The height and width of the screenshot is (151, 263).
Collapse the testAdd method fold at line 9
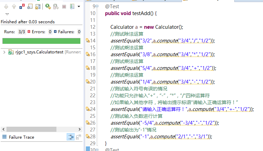[x=97, y=6]
